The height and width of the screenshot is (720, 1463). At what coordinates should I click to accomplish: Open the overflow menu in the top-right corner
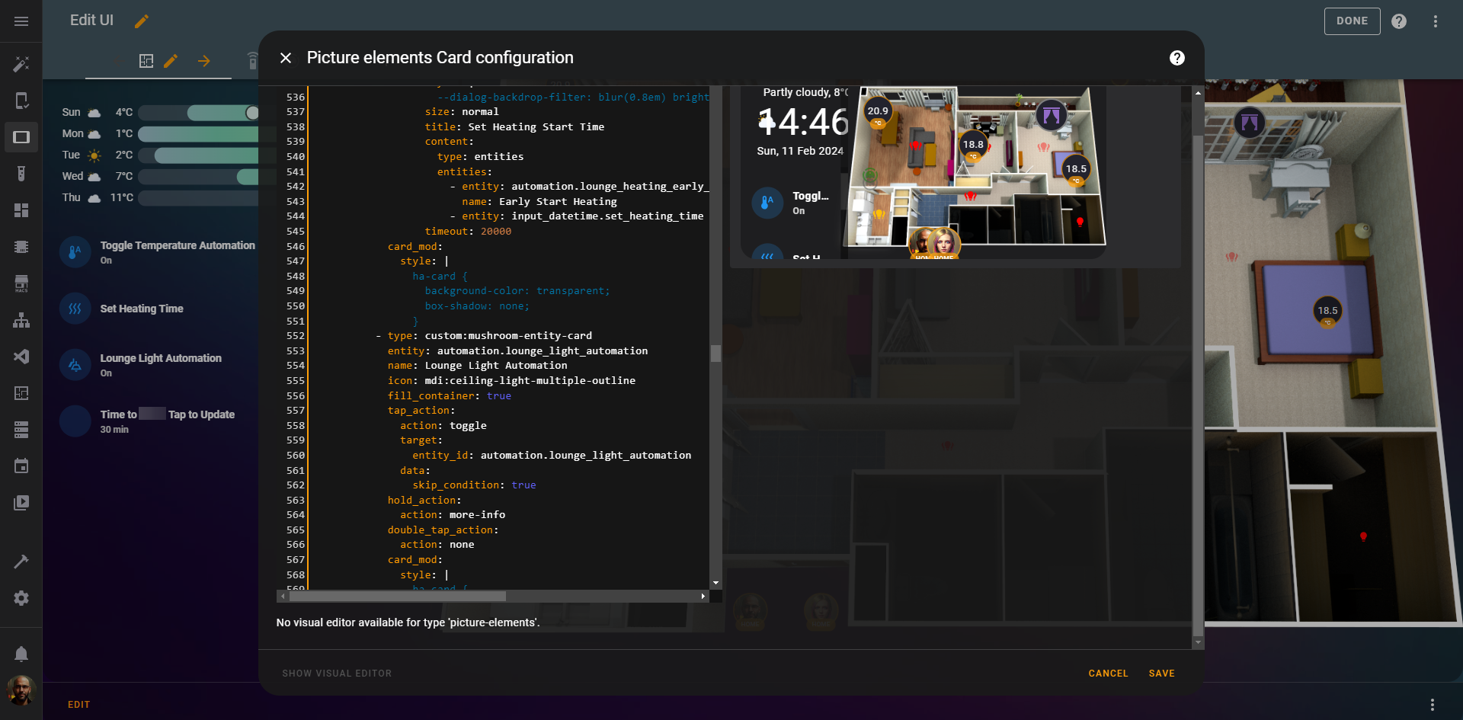point(1436,21)
